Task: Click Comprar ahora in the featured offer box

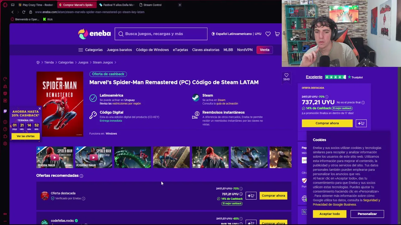Action: (x=327, y=123)
